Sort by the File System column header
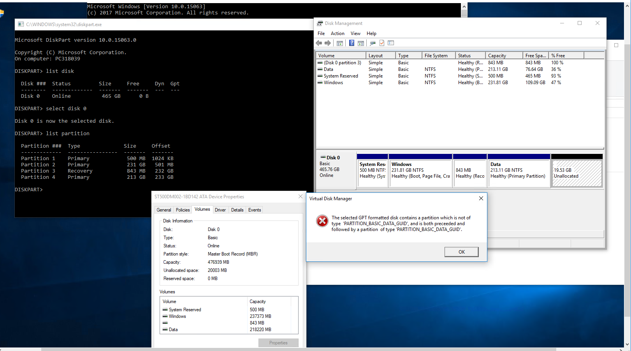The height and width of the screenshot is (351, 631). 439,56
